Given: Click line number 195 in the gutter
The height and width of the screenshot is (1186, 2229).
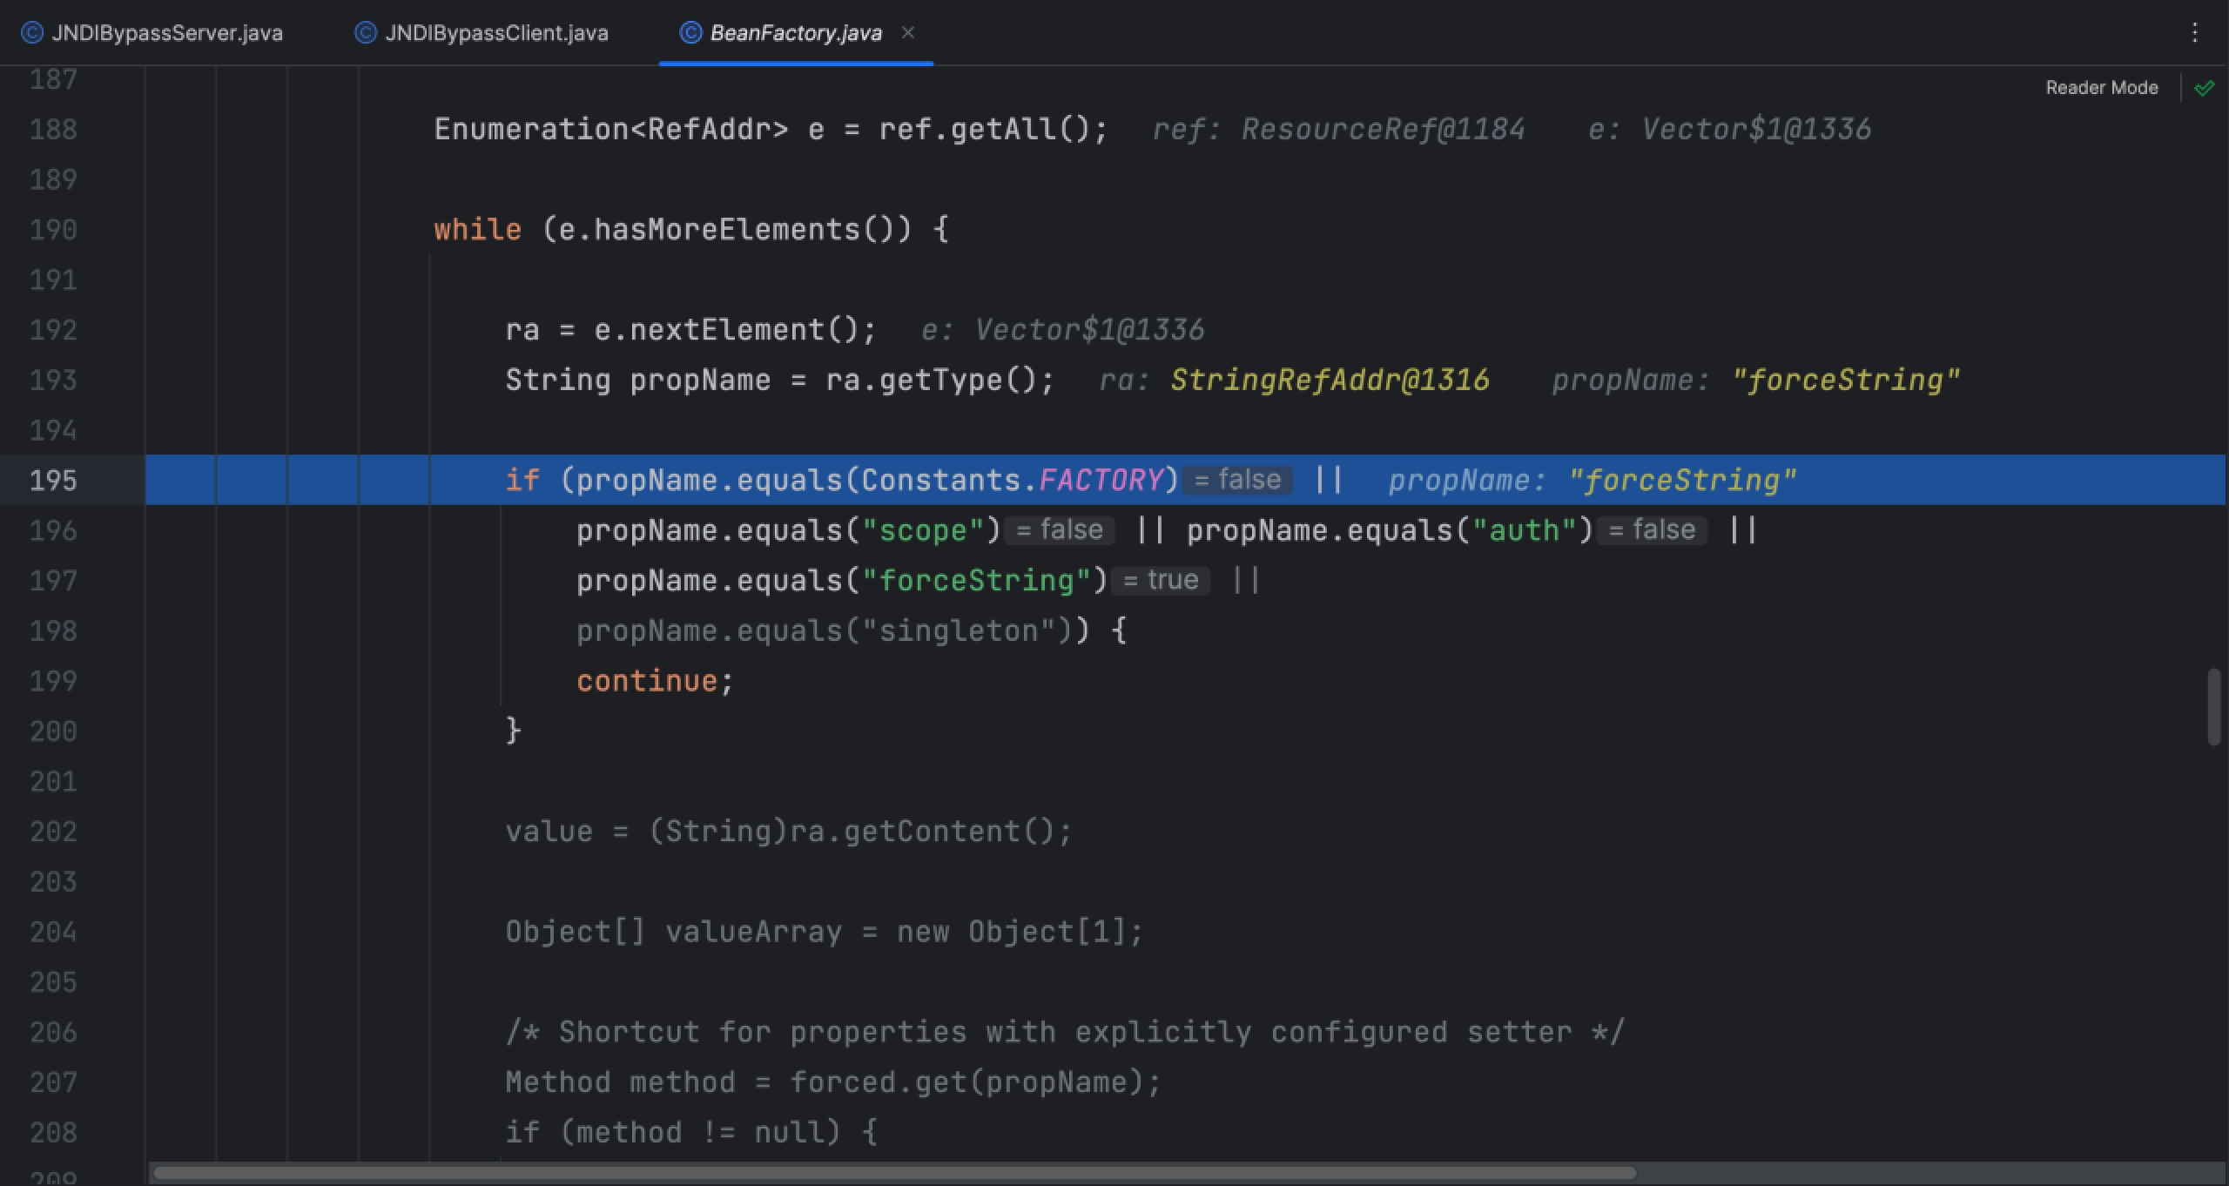Looking at the screenshot, I should (53, 480).
